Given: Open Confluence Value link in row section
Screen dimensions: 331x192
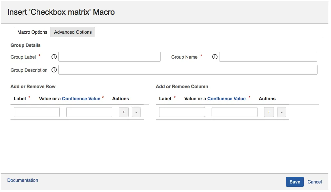Looking at the screenshot, I should pyautogui.click(x=81, y=99).
